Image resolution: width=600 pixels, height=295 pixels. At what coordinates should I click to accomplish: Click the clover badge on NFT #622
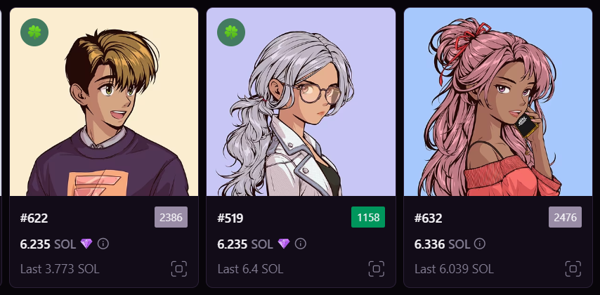(34, 32)
